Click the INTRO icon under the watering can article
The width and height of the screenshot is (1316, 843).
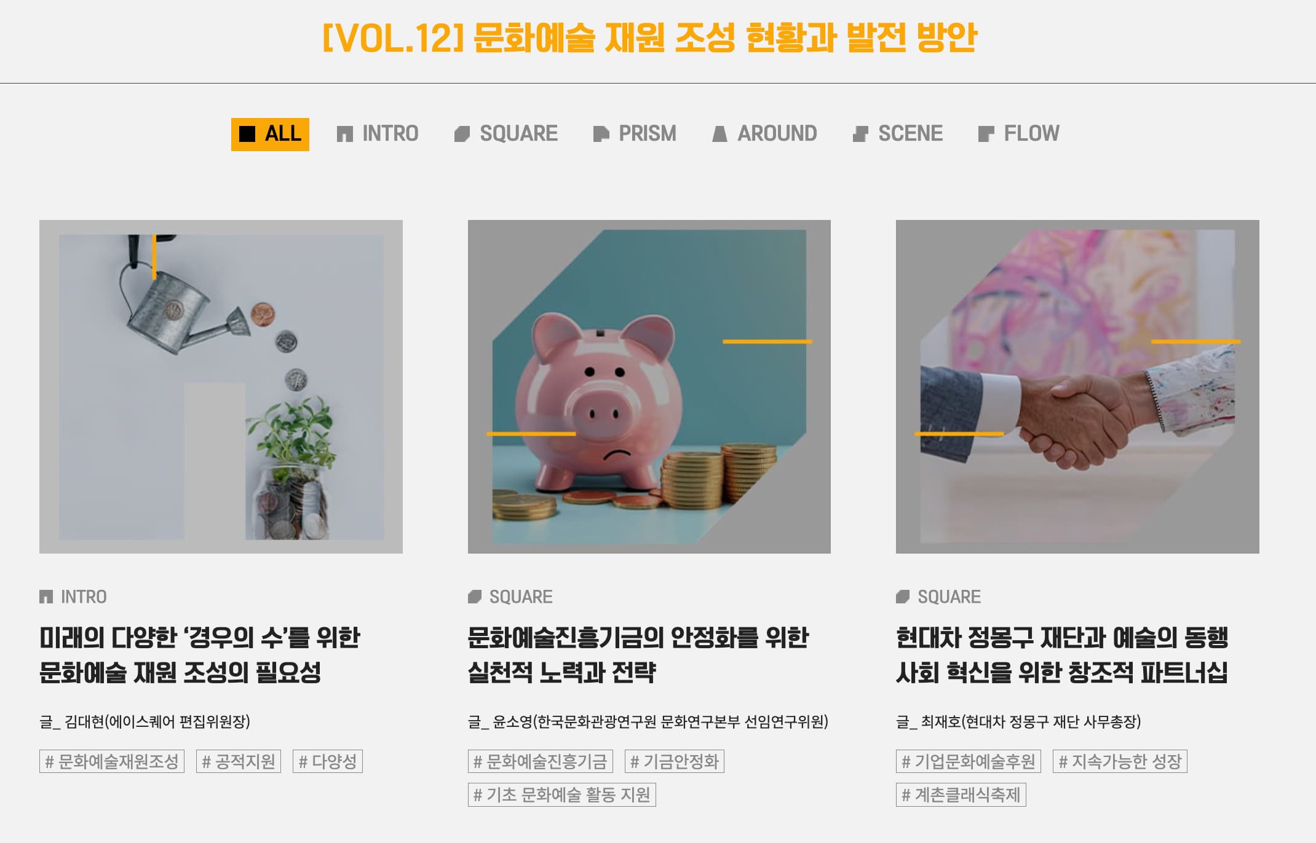(46, 597)
